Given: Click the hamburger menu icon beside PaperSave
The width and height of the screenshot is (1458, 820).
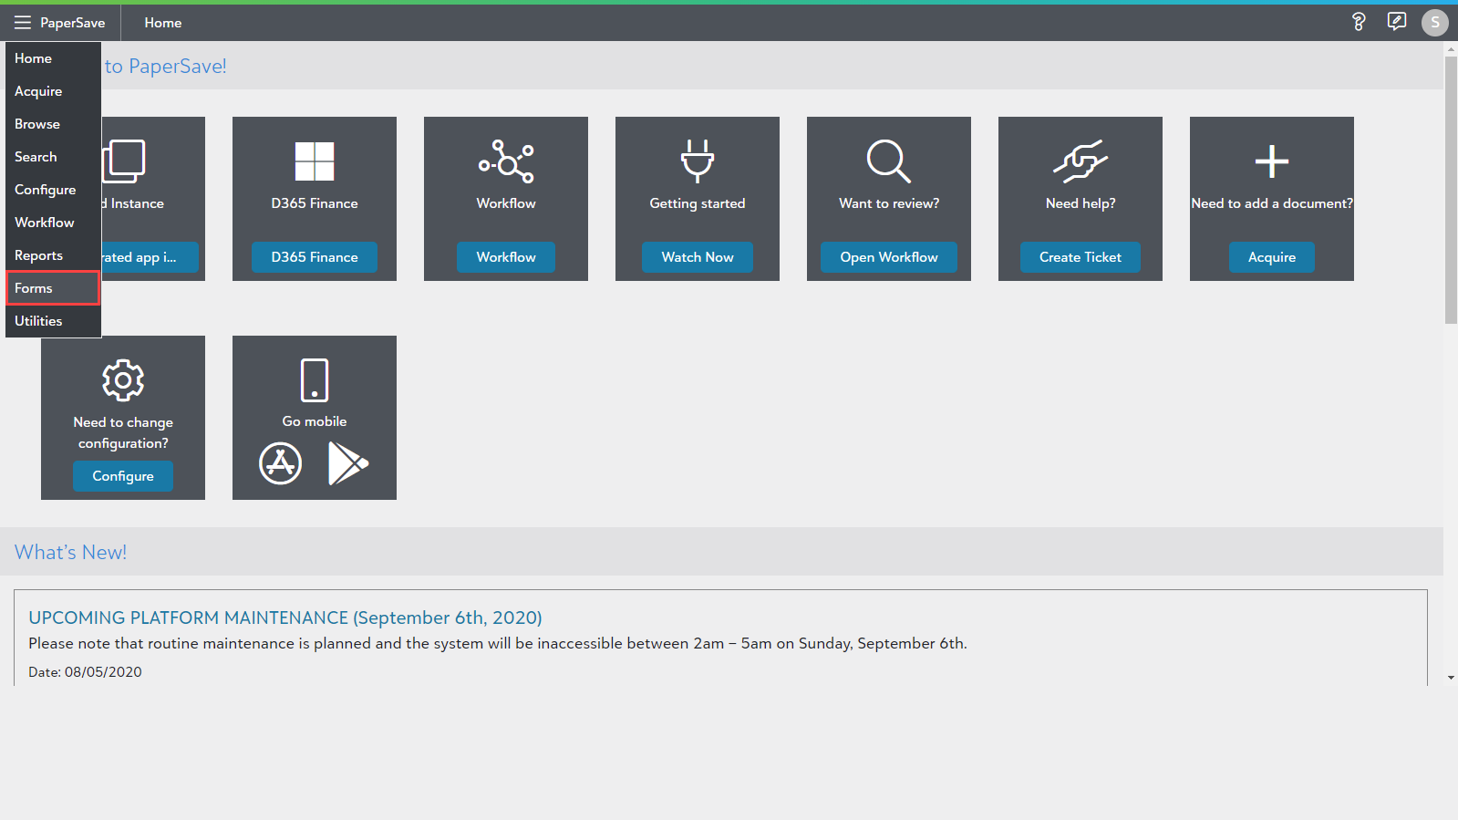Looking at the screenshot, I should (22, 23).
